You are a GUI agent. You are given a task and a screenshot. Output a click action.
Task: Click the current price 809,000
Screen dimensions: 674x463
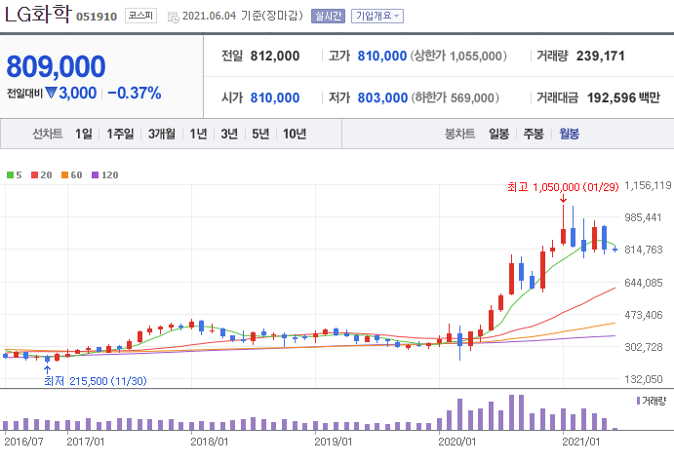pyautogui.click(x=56, y=66)
